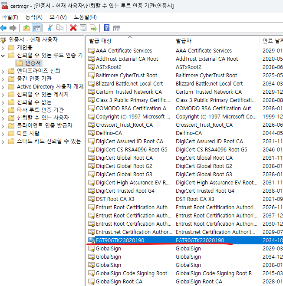Select Certum Trusted Network CA certificate

[185, 92]
